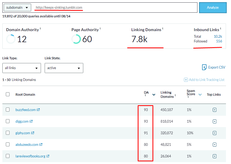The width and height of the screenshot is (231, 164).
Task: Sort by Spam Score column arrow
Action: (x=200, y=94)
